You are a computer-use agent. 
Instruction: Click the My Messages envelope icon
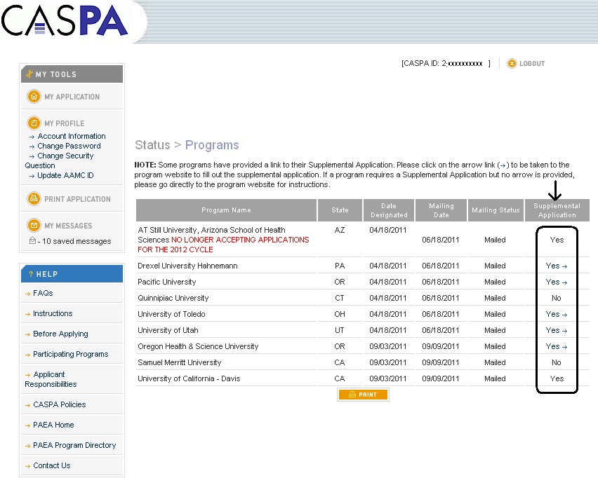pos(34,226)
